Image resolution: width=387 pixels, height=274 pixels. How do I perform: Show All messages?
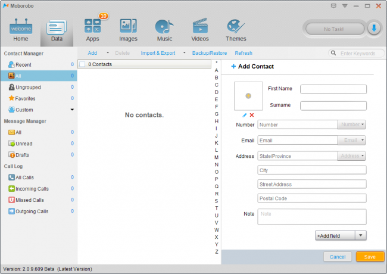click(x=39, y=132)
